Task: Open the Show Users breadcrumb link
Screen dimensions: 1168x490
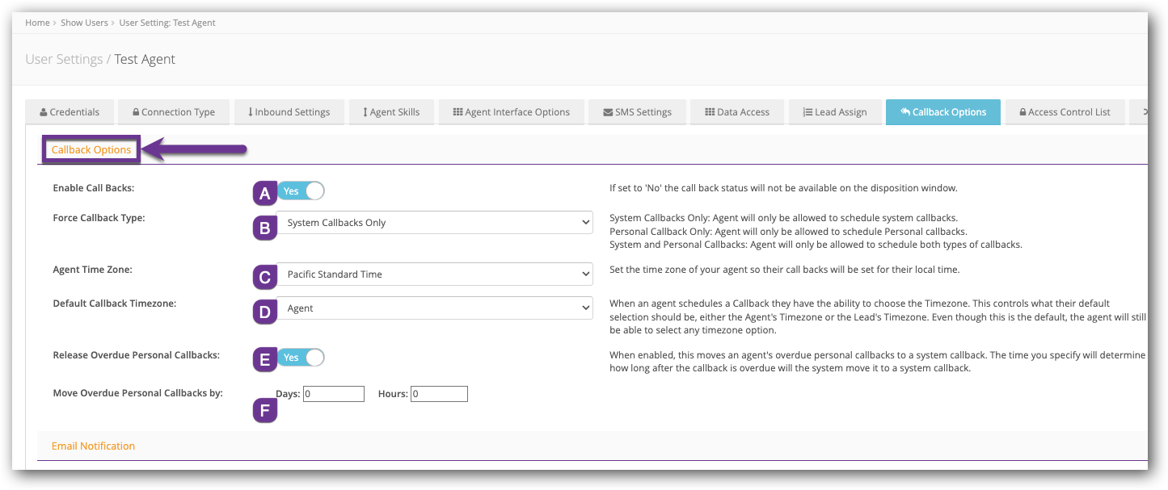Action: coord(84,22)
